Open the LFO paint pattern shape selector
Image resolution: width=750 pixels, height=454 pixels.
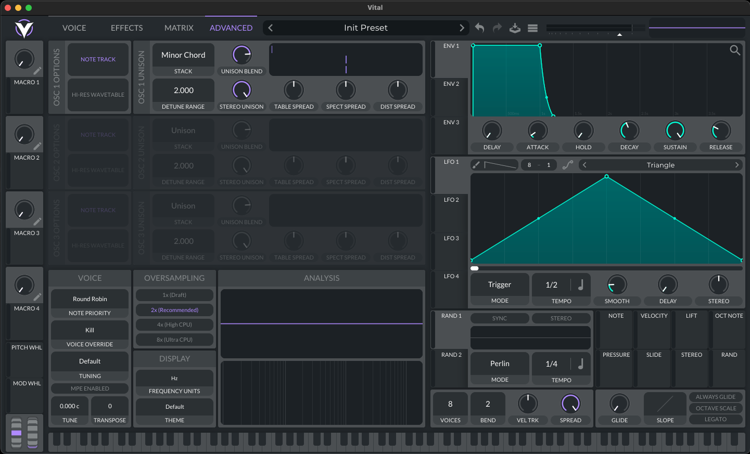tap(500, 165)
